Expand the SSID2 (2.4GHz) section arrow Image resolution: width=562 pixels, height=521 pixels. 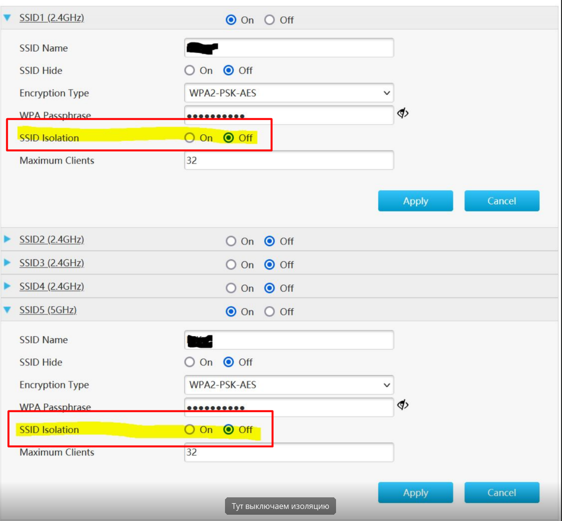coord(7,239)
